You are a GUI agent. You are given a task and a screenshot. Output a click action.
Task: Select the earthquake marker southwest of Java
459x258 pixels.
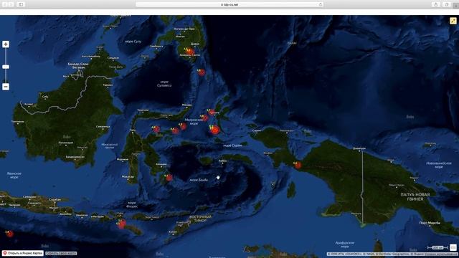pos(9,234)
